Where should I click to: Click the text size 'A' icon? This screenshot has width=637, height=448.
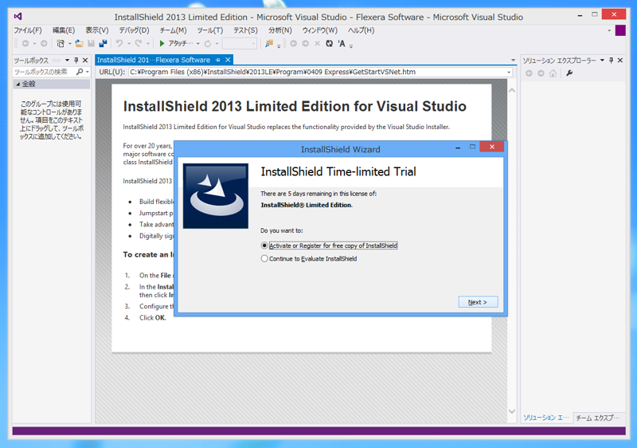click(342, 44)
